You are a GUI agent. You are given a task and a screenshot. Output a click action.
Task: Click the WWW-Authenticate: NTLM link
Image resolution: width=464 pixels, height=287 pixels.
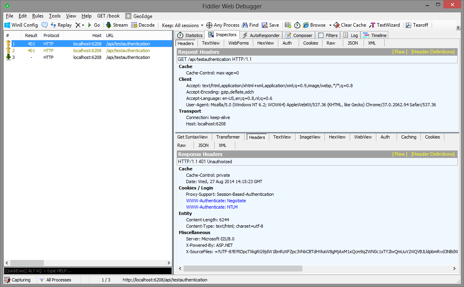point(212,207)
